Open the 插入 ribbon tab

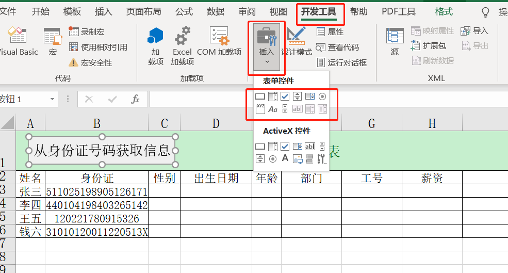coord(103,12)
